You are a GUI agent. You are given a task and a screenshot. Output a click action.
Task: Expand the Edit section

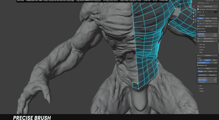(200, 86)
